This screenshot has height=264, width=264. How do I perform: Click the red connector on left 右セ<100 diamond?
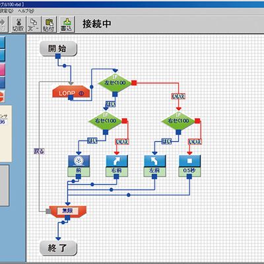pyautogui.click(x=125, y=121)
